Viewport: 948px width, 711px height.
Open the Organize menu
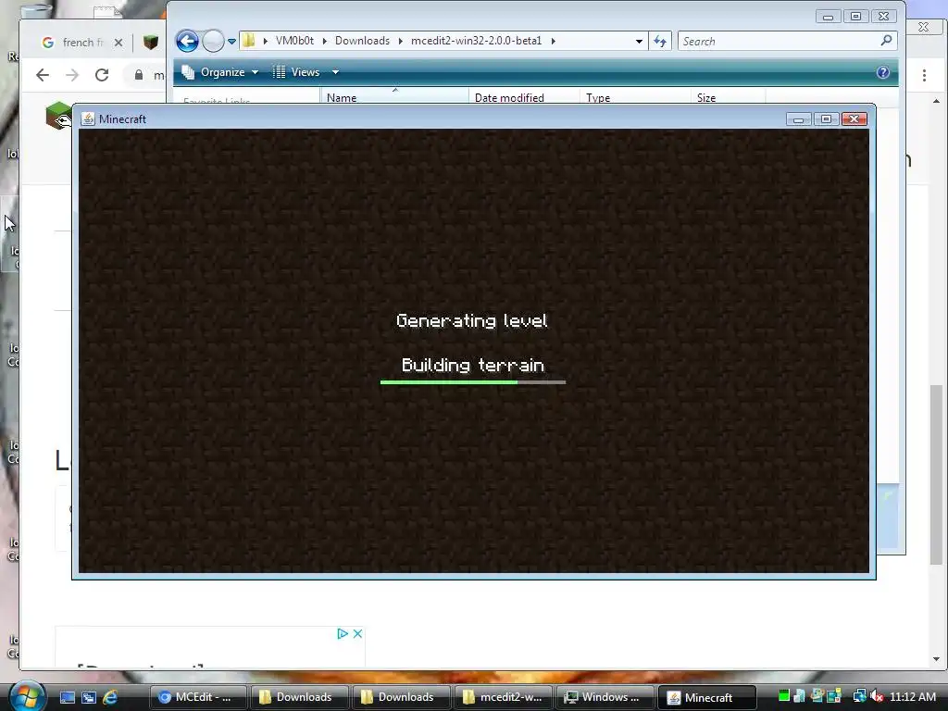[x=220, y=72]
